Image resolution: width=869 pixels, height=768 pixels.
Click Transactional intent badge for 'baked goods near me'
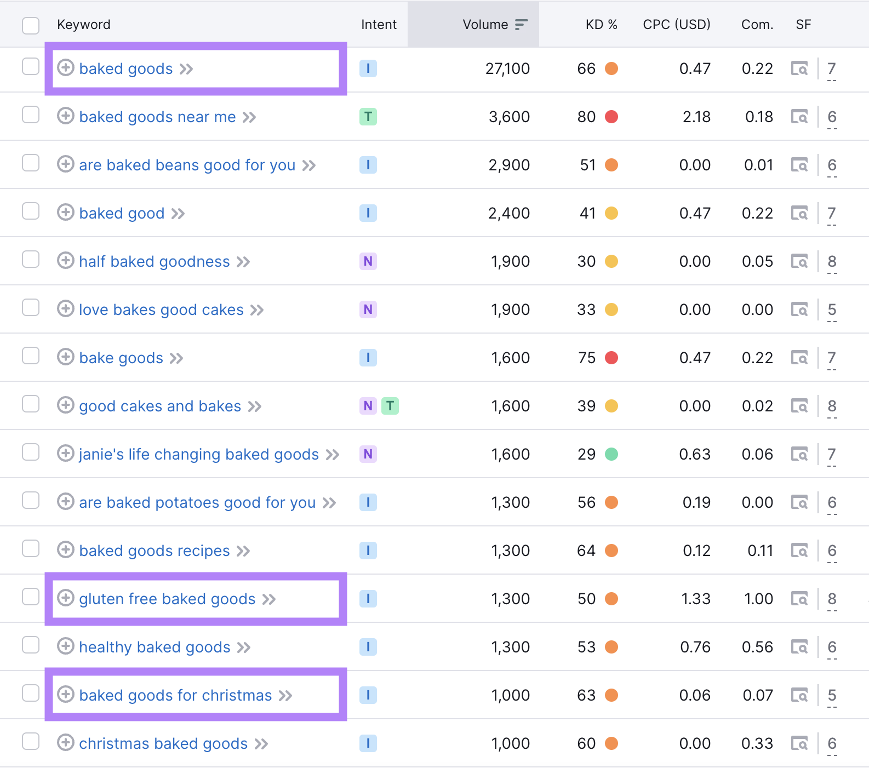point(368,117)
